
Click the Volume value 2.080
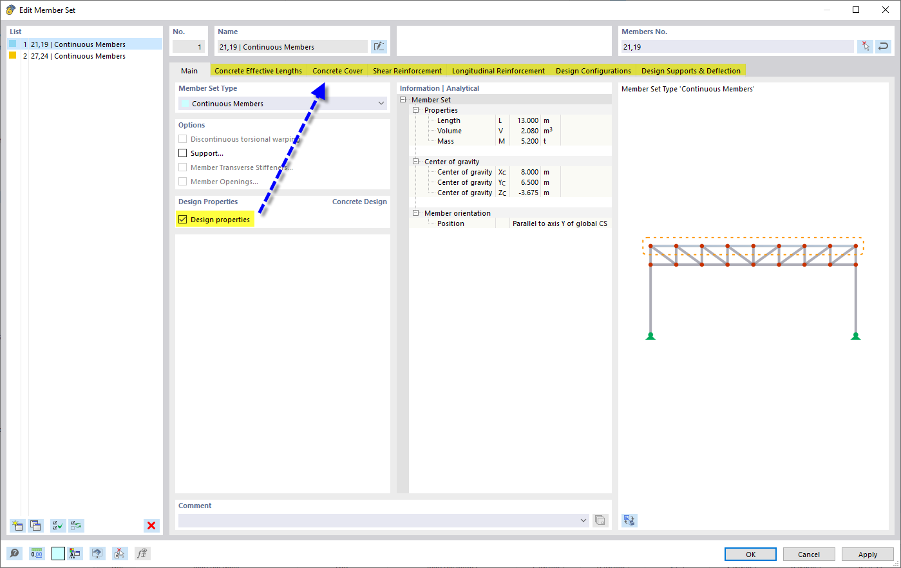529,131
